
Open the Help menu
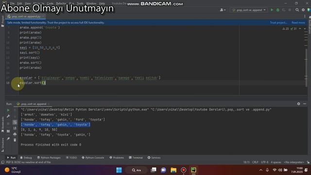click(x=102, y=3)
